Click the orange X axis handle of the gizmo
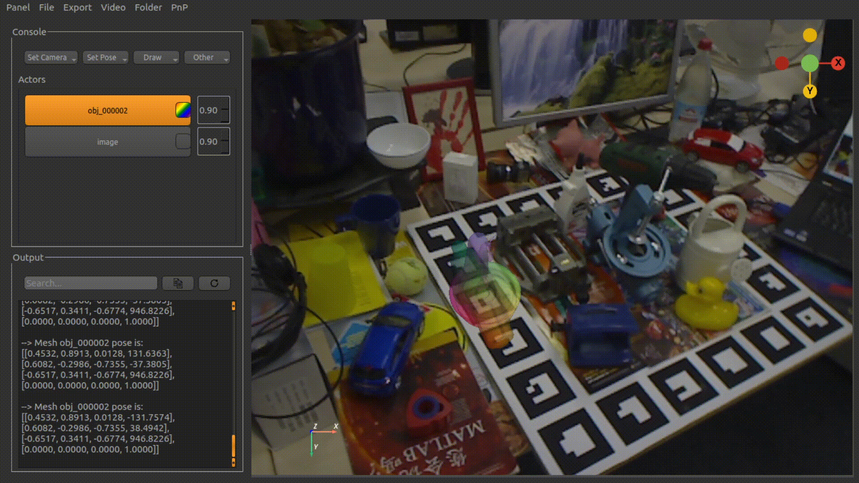The width and height of the screenshot is (859, 483). 839,63
